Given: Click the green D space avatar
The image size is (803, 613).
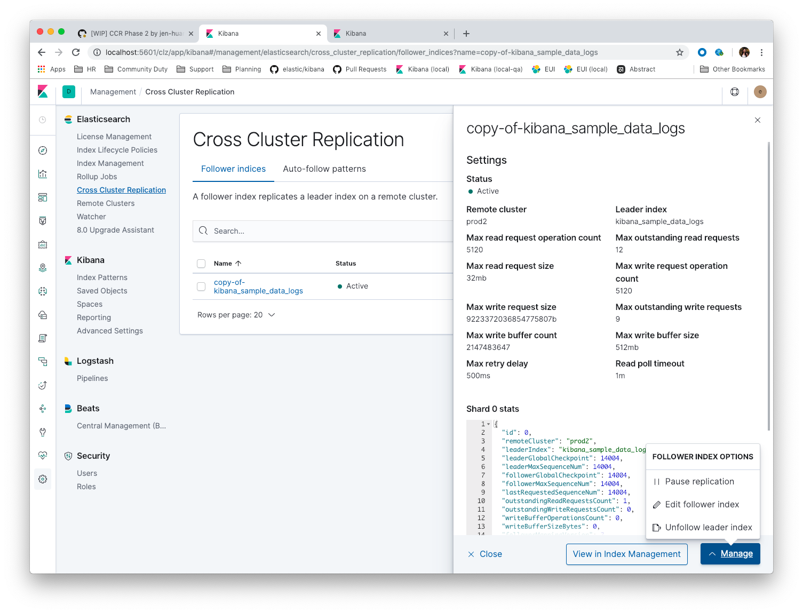Looking at the screenshot, I should 69,92.
